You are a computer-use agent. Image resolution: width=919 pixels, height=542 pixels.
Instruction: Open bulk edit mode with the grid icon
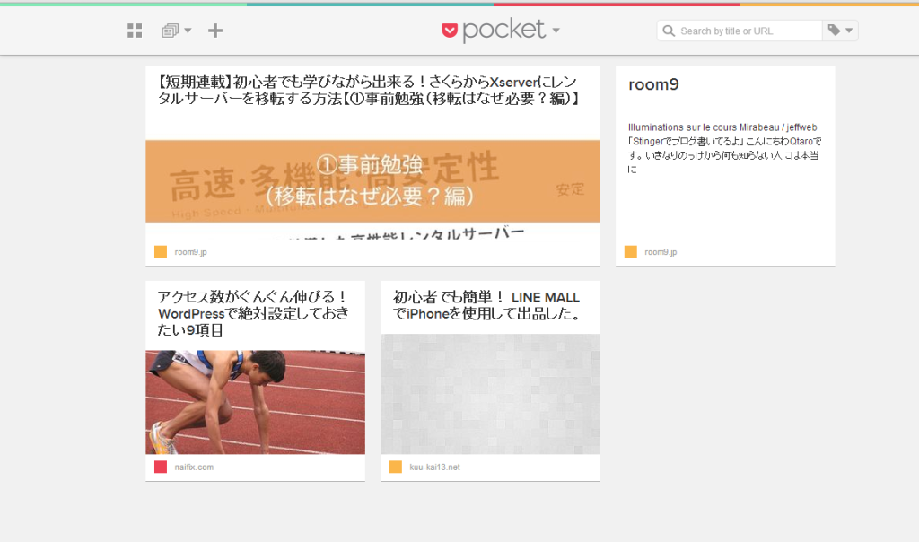click(x=134, y=30)
